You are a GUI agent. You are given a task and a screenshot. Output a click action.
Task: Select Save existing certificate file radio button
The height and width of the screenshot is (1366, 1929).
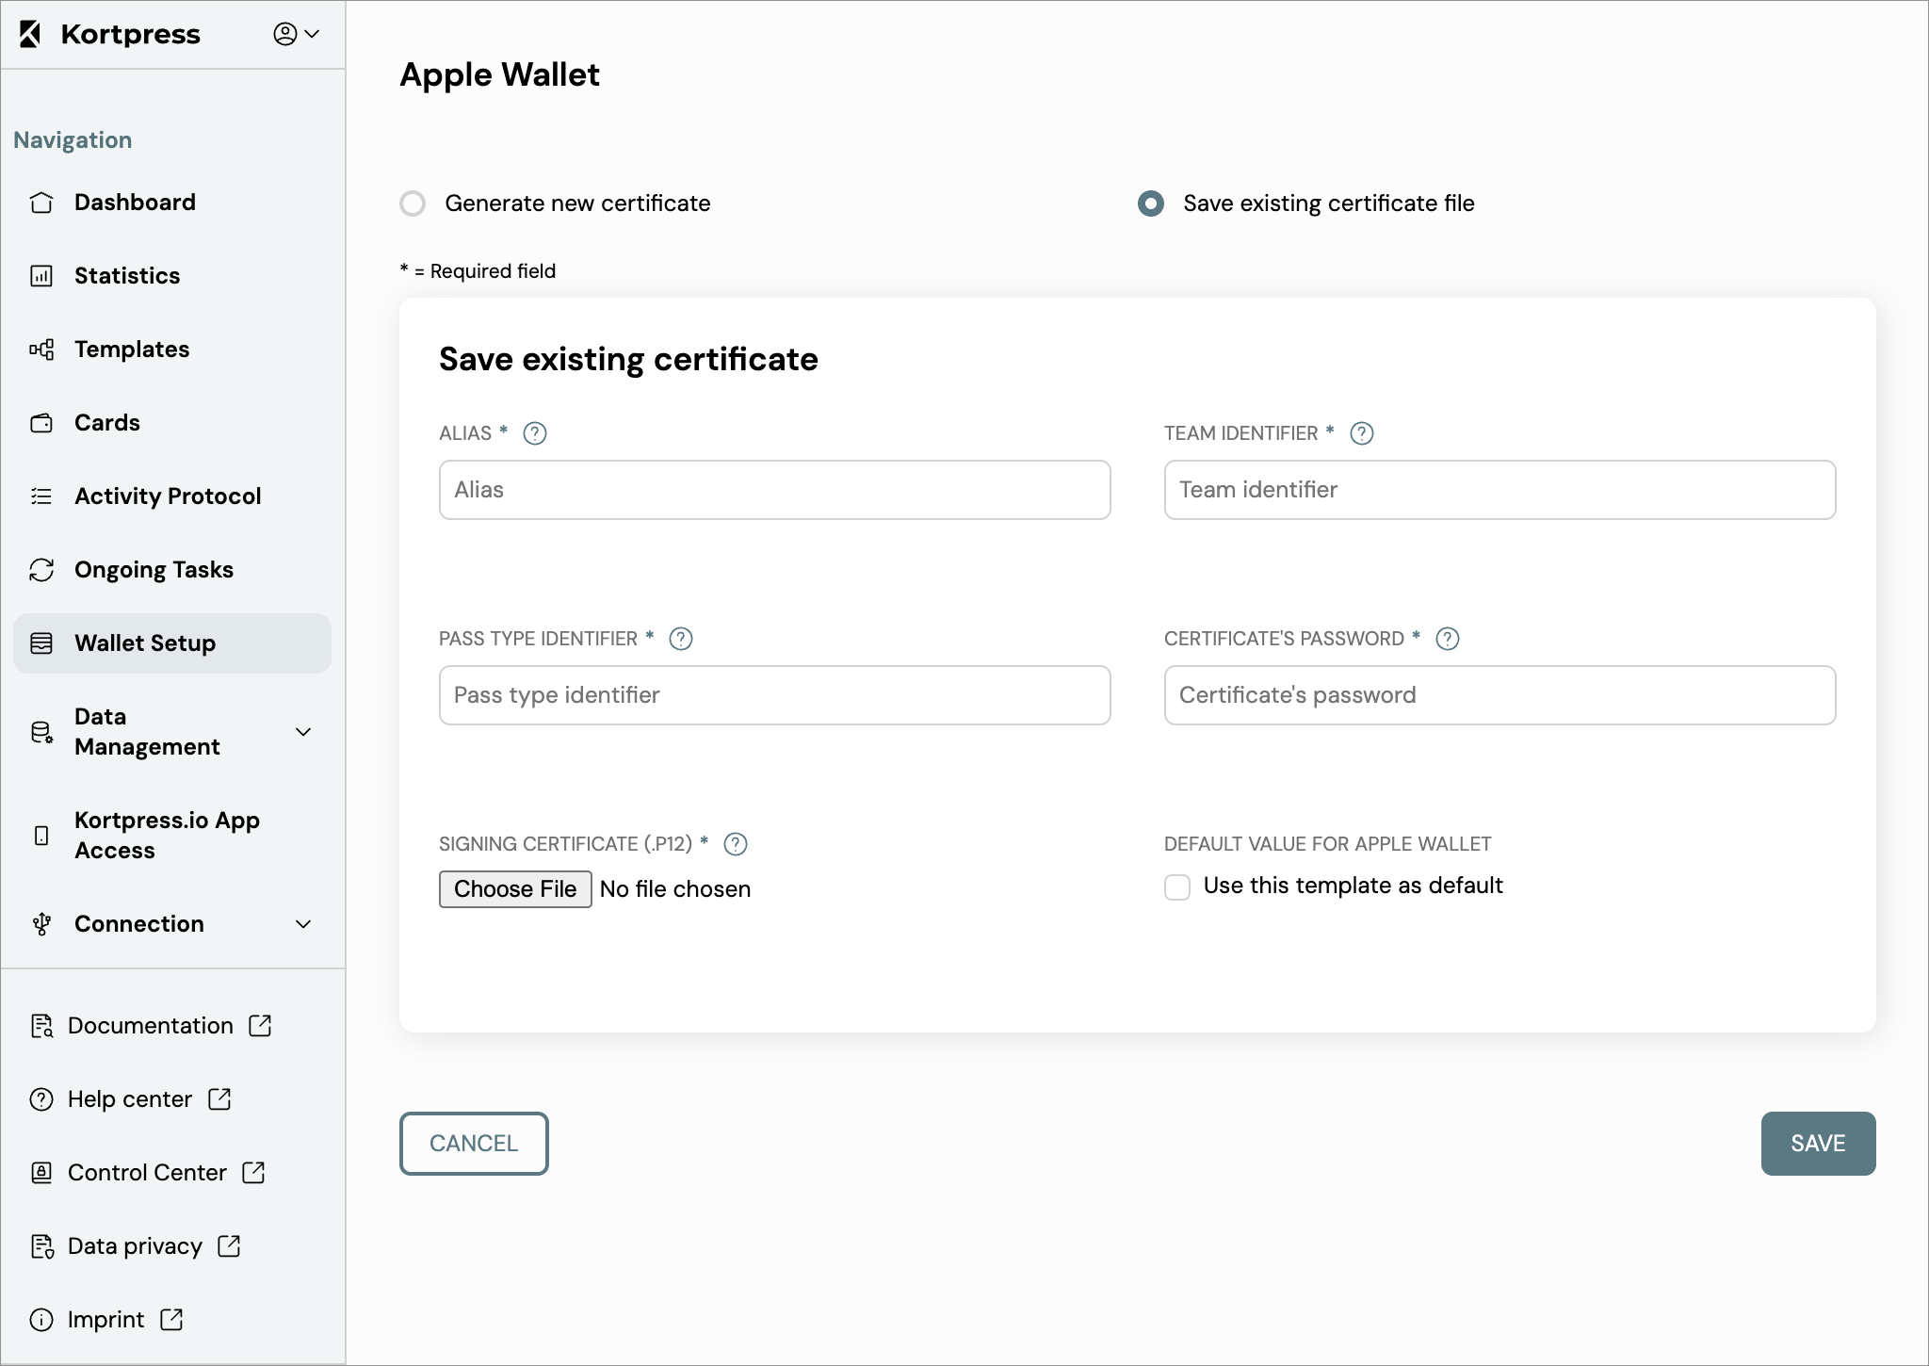coord(1151,203)
